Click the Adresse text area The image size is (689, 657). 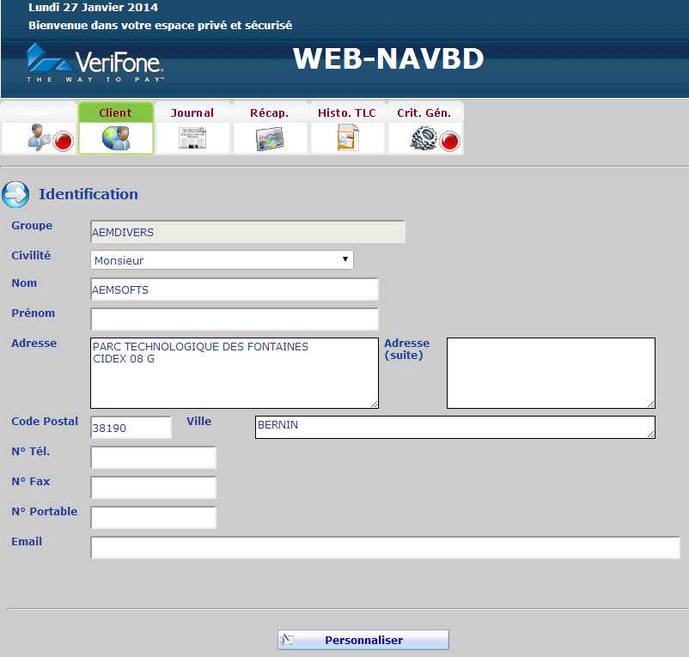tap(234, 373)
